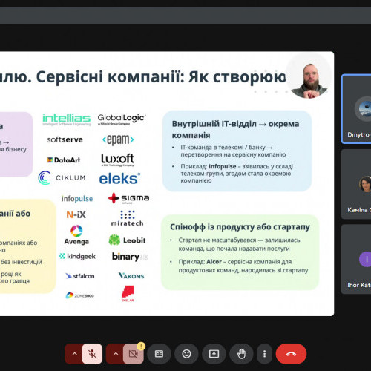Click the presenter's round video thumbnail
The height and width of the screenshot is (371, 371).
pyautogui.click(x=309, y=76)
